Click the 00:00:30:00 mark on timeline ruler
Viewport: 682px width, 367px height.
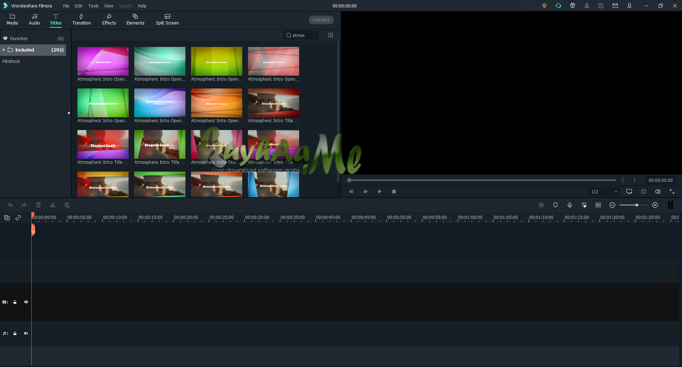257,217
